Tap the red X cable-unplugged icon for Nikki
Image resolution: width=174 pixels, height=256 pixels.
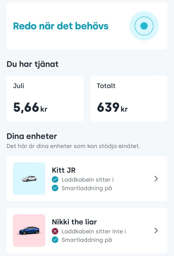(55, 231)
